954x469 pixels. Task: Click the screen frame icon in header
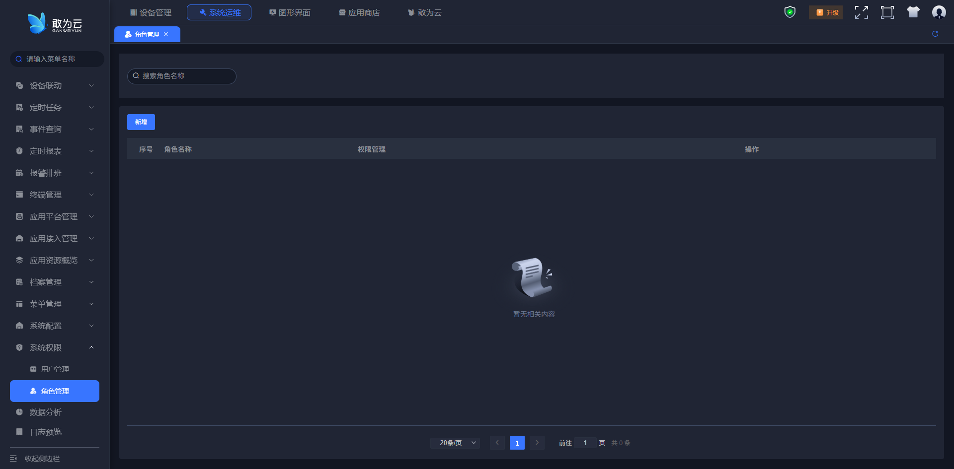pyautogui.click(x=887, y=12)
